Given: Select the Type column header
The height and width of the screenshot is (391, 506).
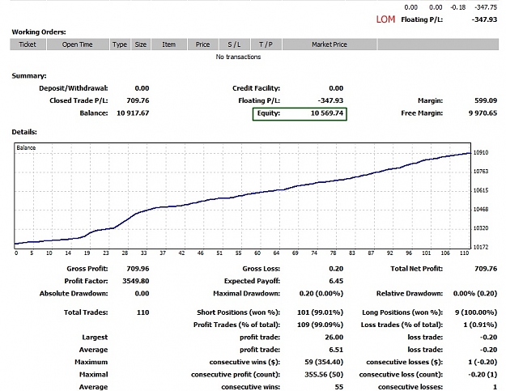Looking at the screenshot, I should pos(120,45).
